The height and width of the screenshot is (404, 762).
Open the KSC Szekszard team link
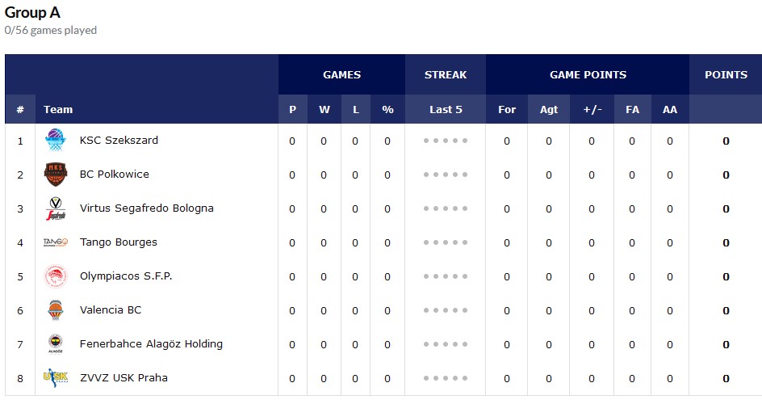(x=119, y=141)
